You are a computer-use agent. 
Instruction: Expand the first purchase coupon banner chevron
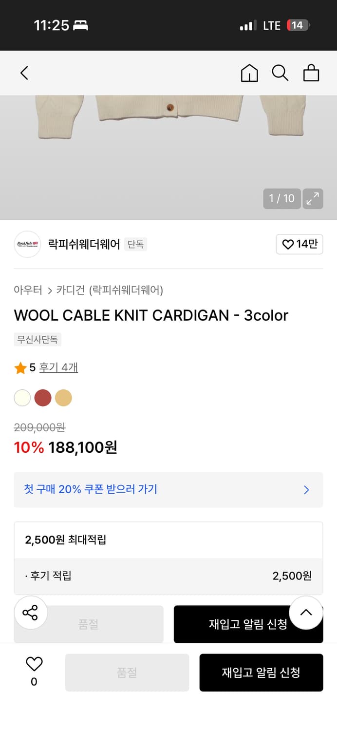click(x=306, y=490)
